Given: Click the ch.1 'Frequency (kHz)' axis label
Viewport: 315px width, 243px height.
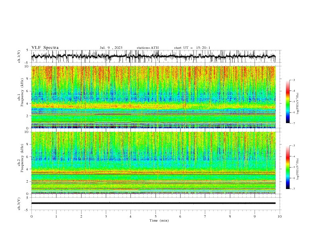Looking at the screenshot, I should [22, 93].
